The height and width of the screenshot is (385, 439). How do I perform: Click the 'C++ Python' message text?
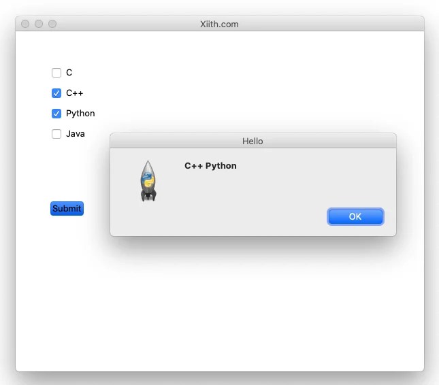210,166
